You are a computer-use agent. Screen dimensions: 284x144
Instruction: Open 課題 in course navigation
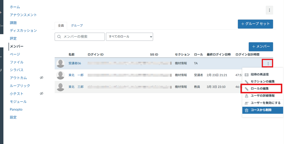13,23
